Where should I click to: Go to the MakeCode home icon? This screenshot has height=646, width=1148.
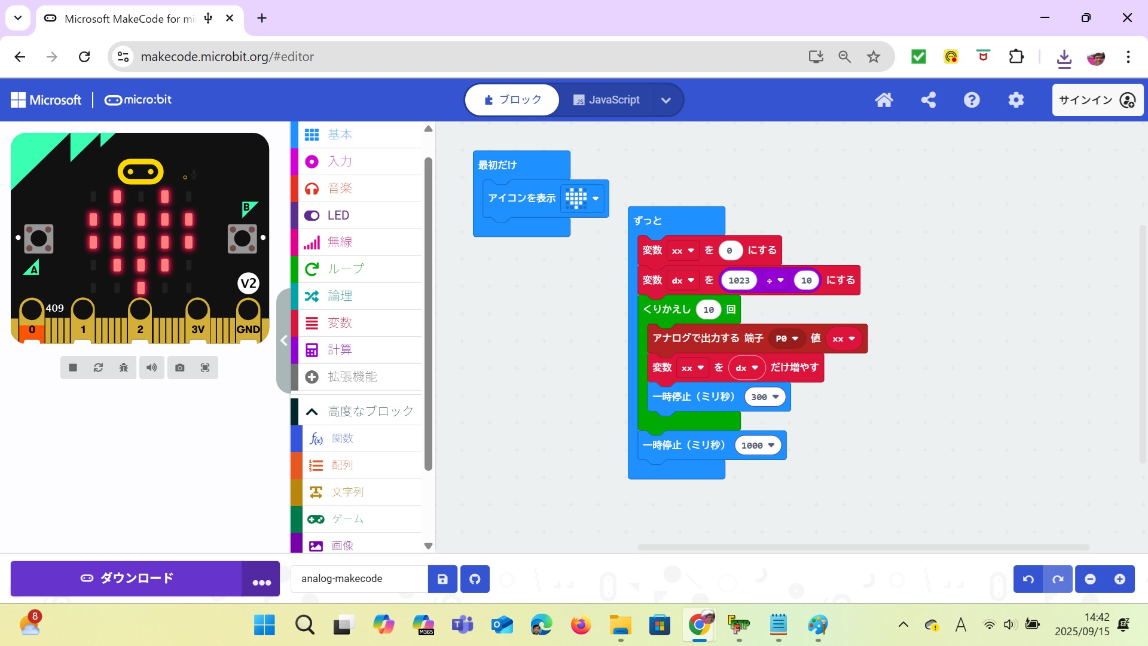pos(884,100)
